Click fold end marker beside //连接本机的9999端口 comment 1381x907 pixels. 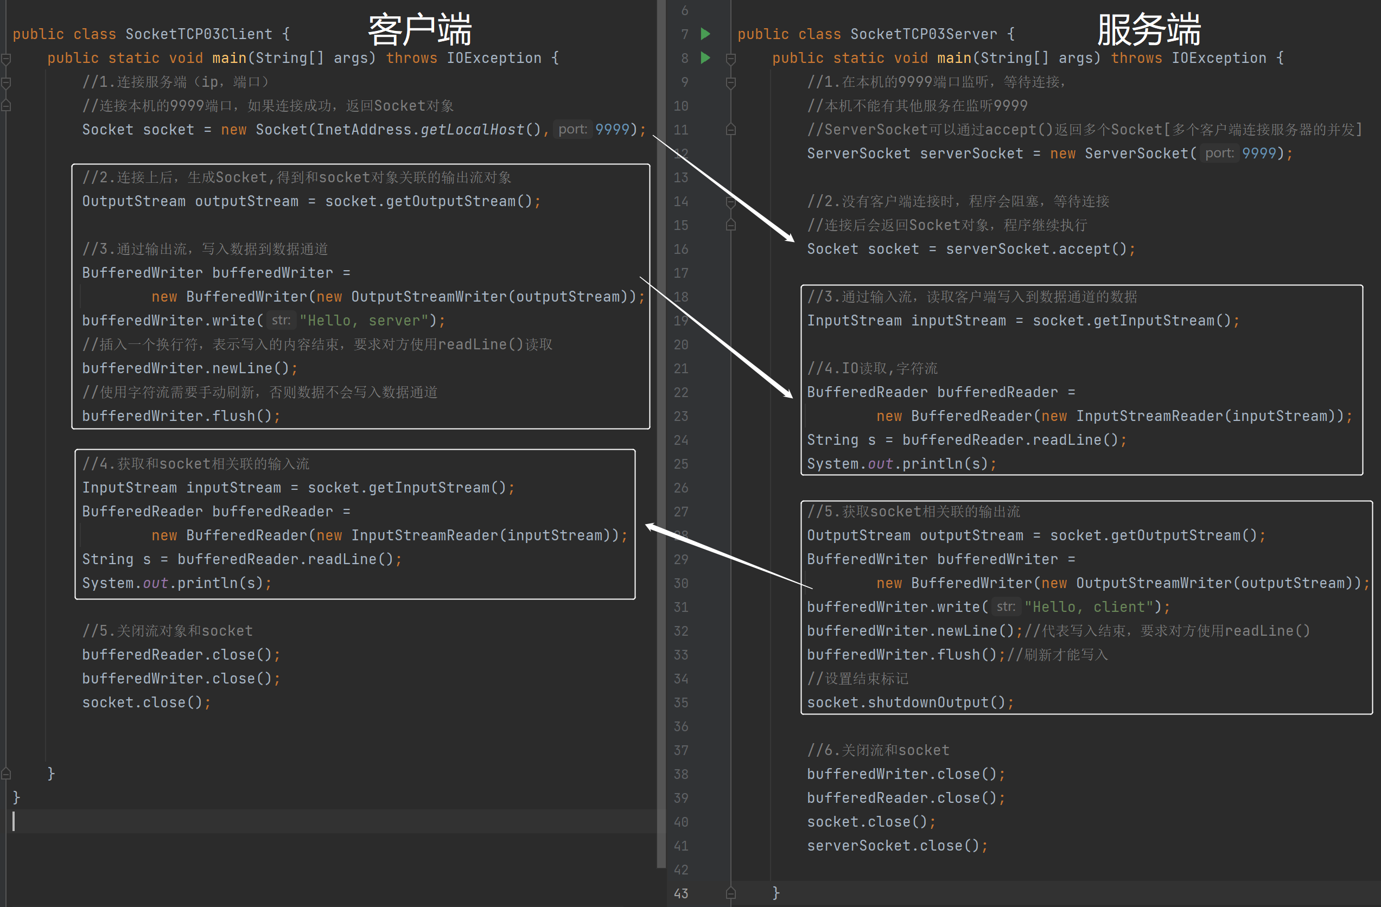[7, 106]
